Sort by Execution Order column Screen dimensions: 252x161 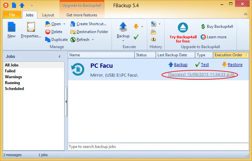tap(231, 55)
